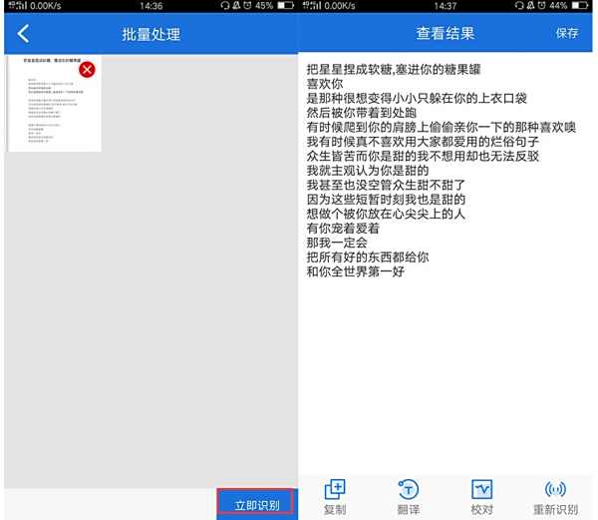
Task: Select the 校对 proofread icon
Action: [x=482, y=497]
